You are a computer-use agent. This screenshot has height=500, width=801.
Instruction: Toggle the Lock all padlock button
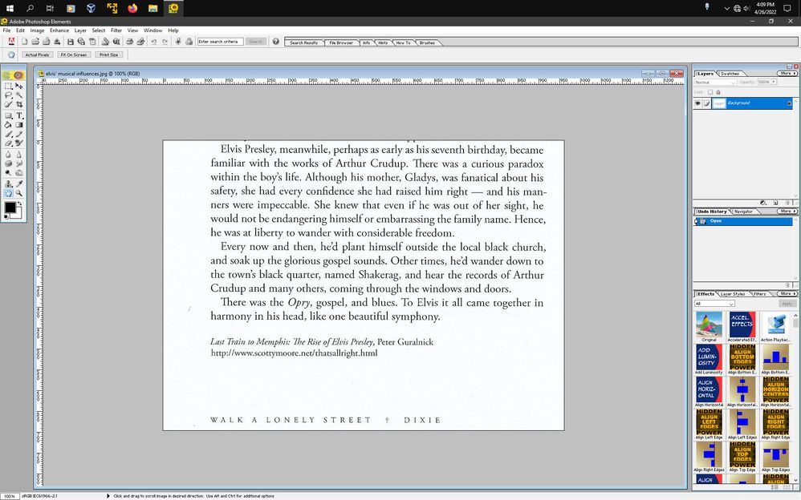pos(718,92)
